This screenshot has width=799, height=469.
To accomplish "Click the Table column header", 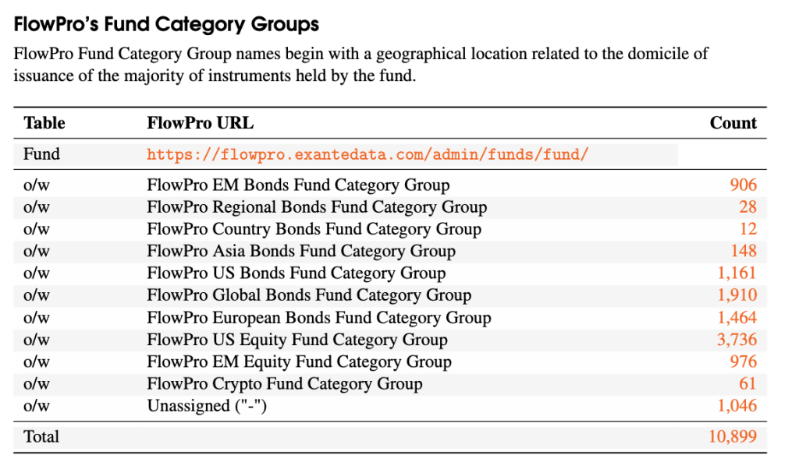I will [44, 123].
